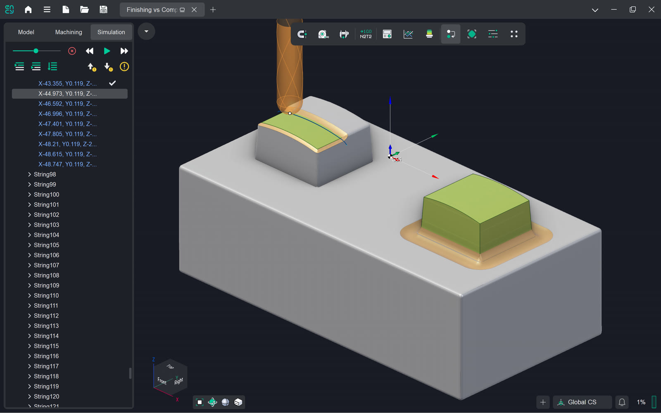The height and width of the screenshot is (413, 661).
Task: Toggle the yellow warnings filter icon
Action: (124, 66)
